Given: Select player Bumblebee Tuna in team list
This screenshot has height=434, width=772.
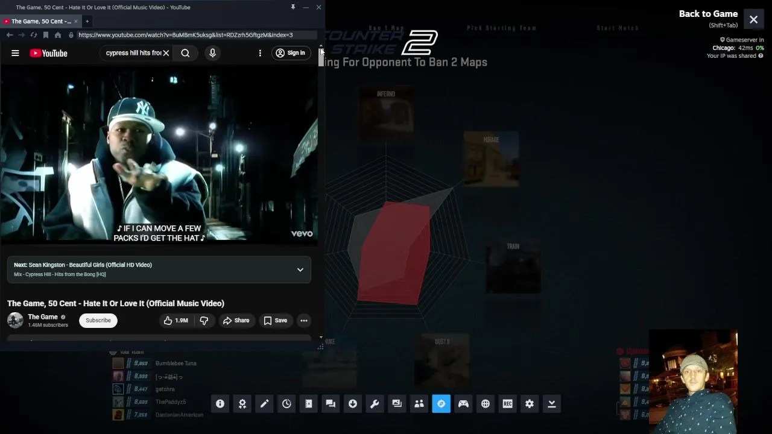Looking at the screenshot, I should pyautogui.click(x=176, y=363).
